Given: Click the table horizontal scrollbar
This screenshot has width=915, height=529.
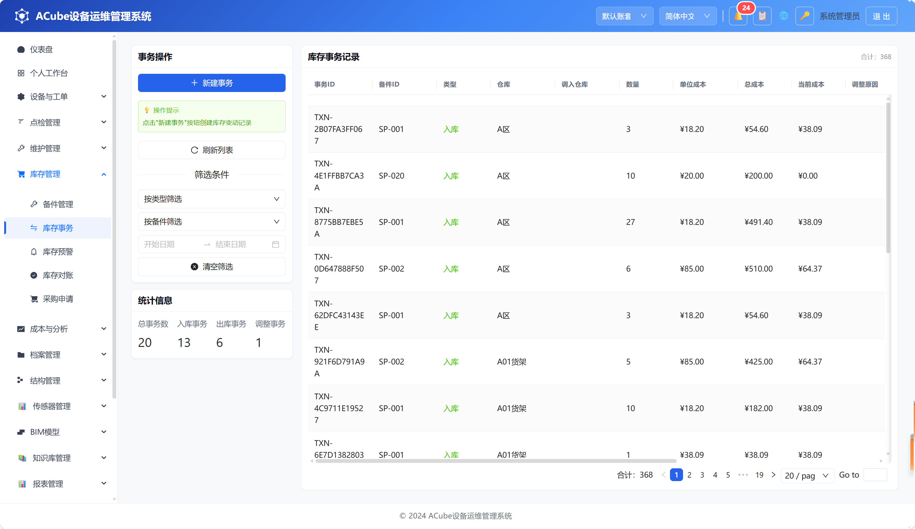Looking at the screenshot, I should point(496,461).
